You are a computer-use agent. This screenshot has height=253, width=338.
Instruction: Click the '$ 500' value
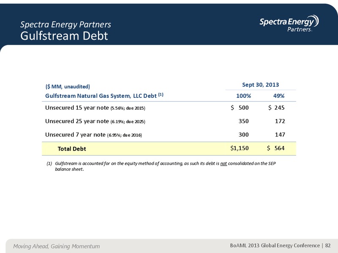coord(240,108)
